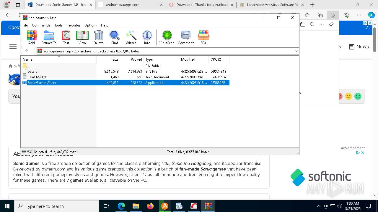
Task: Open the notification center
Action: click(368, 206)
